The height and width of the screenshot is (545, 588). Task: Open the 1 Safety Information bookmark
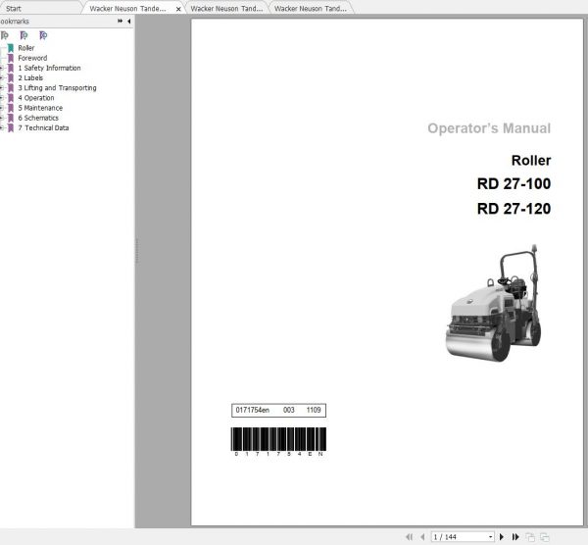[x=50, y=68]
